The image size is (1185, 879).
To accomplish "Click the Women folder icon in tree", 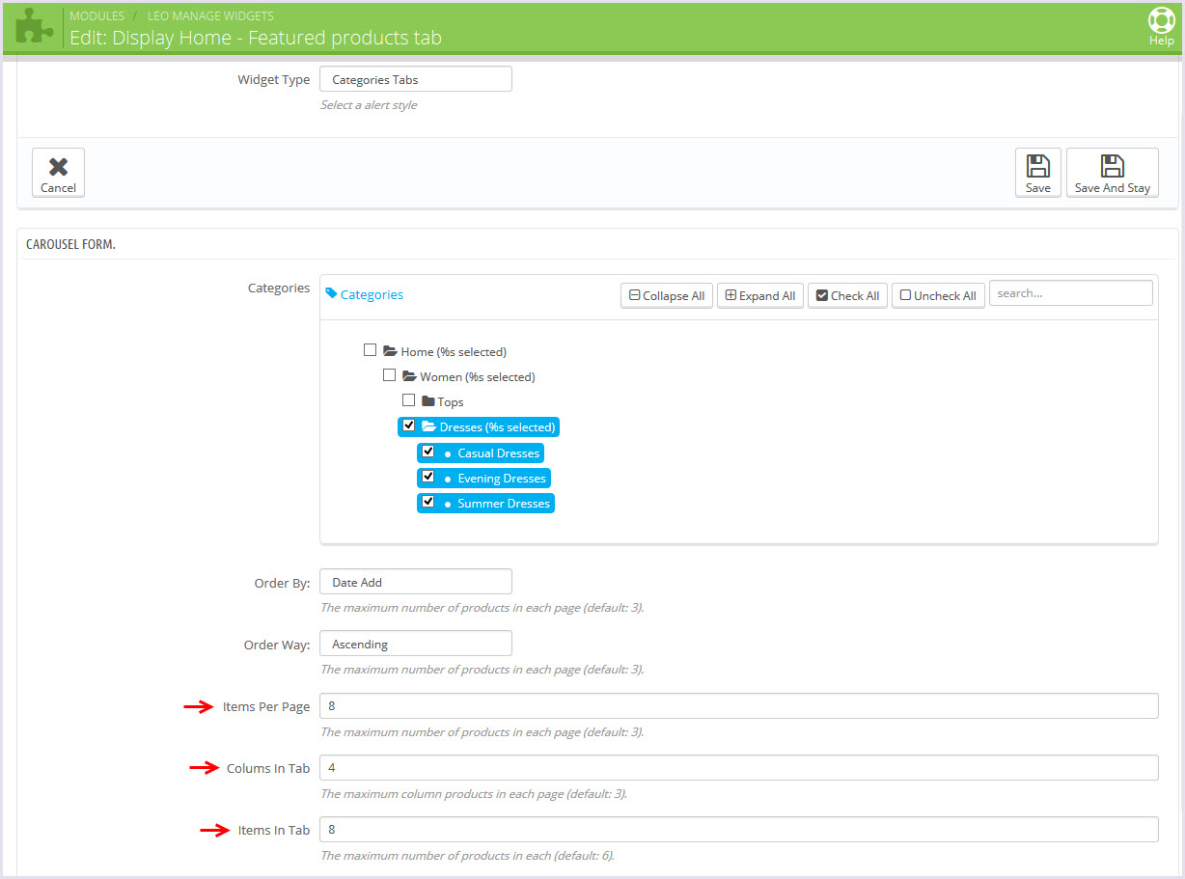I will click(409, 376).
